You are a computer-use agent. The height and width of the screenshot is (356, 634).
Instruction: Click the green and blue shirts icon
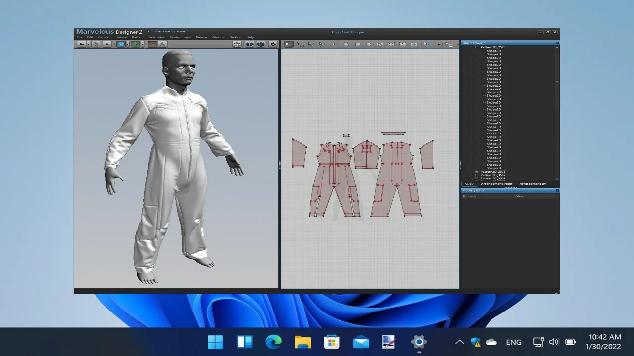261,44
